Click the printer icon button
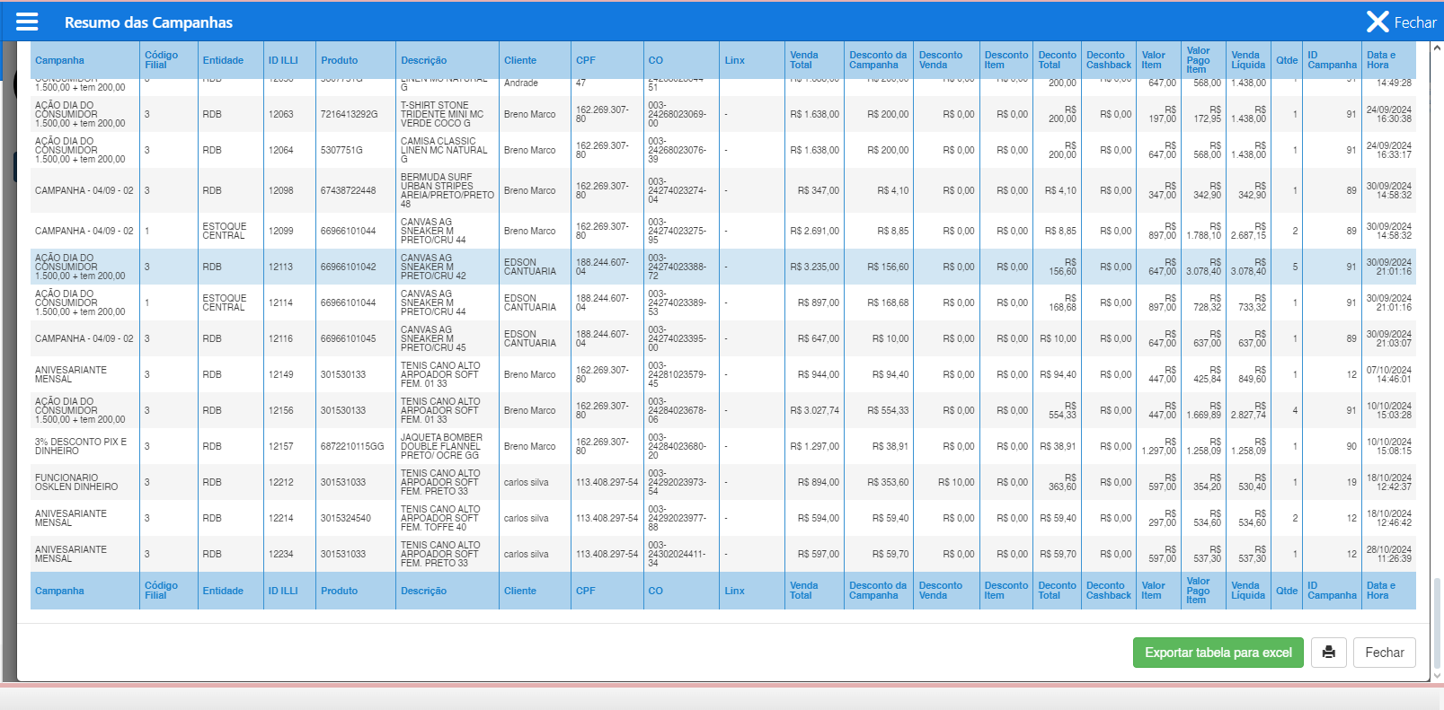The image size is (1444, 710). click(x=1328, y=653)
